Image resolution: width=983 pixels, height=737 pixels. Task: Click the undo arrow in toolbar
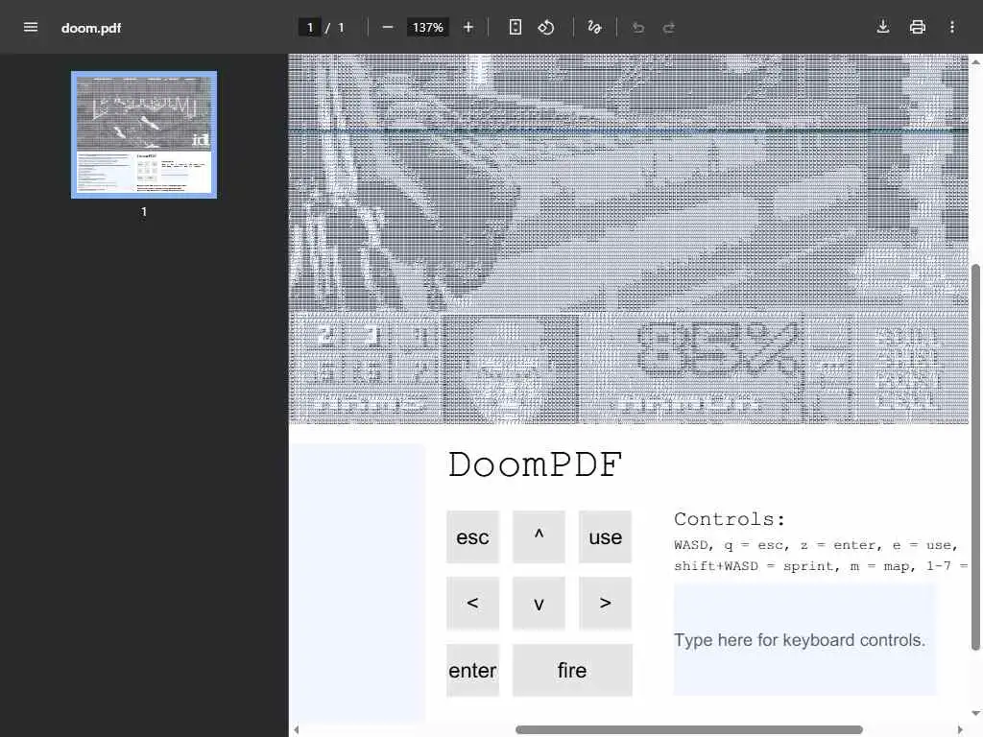coord(638,27)
